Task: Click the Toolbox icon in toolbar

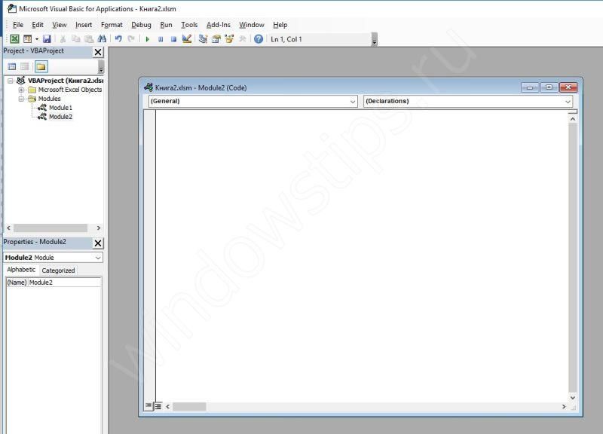Action: tap(242, 39)
